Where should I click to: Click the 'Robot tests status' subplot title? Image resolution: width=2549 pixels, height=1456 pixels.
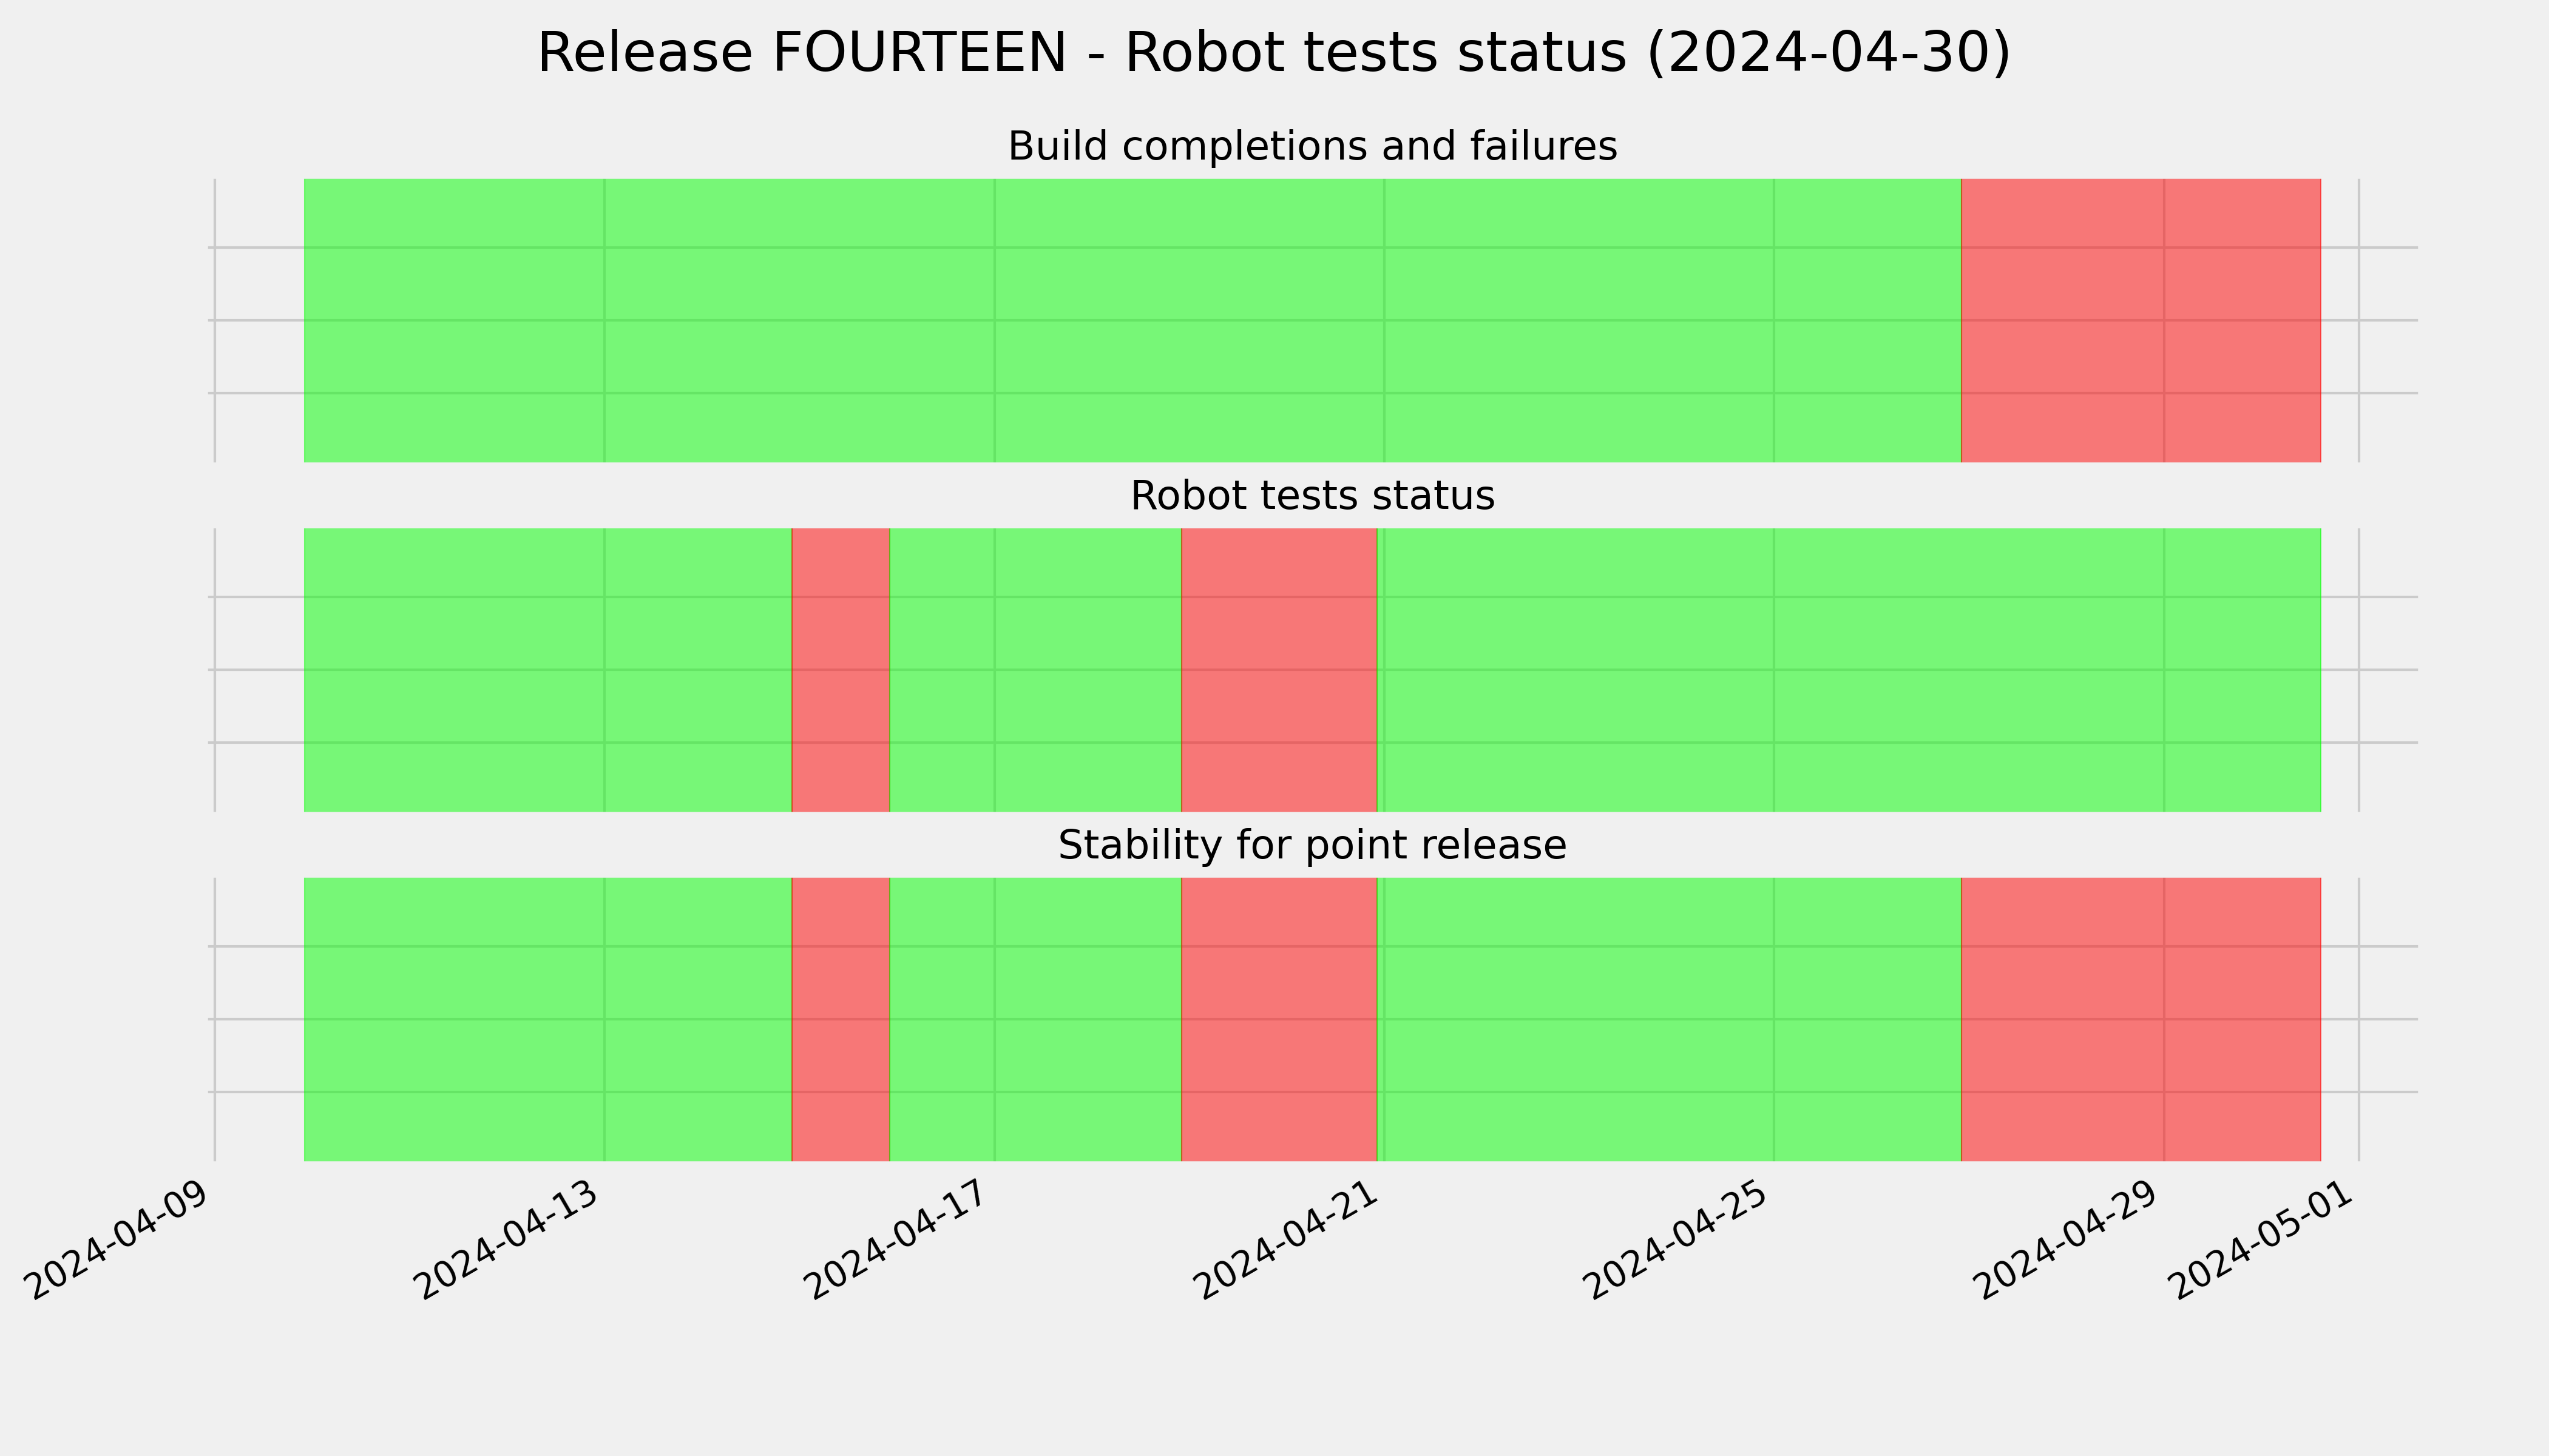(x=1312, y=496)
